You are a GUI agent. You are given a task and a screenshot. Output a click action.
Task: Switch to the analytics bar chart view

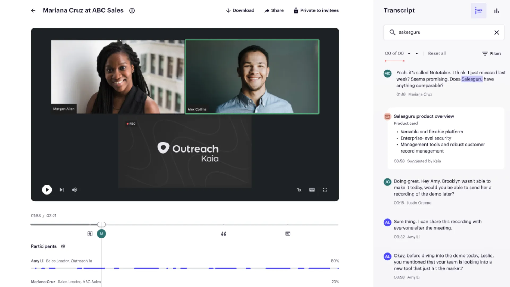click(496, 11)
